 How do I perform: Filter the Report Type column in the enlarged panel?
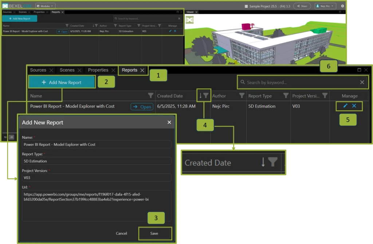coord(286,96)
